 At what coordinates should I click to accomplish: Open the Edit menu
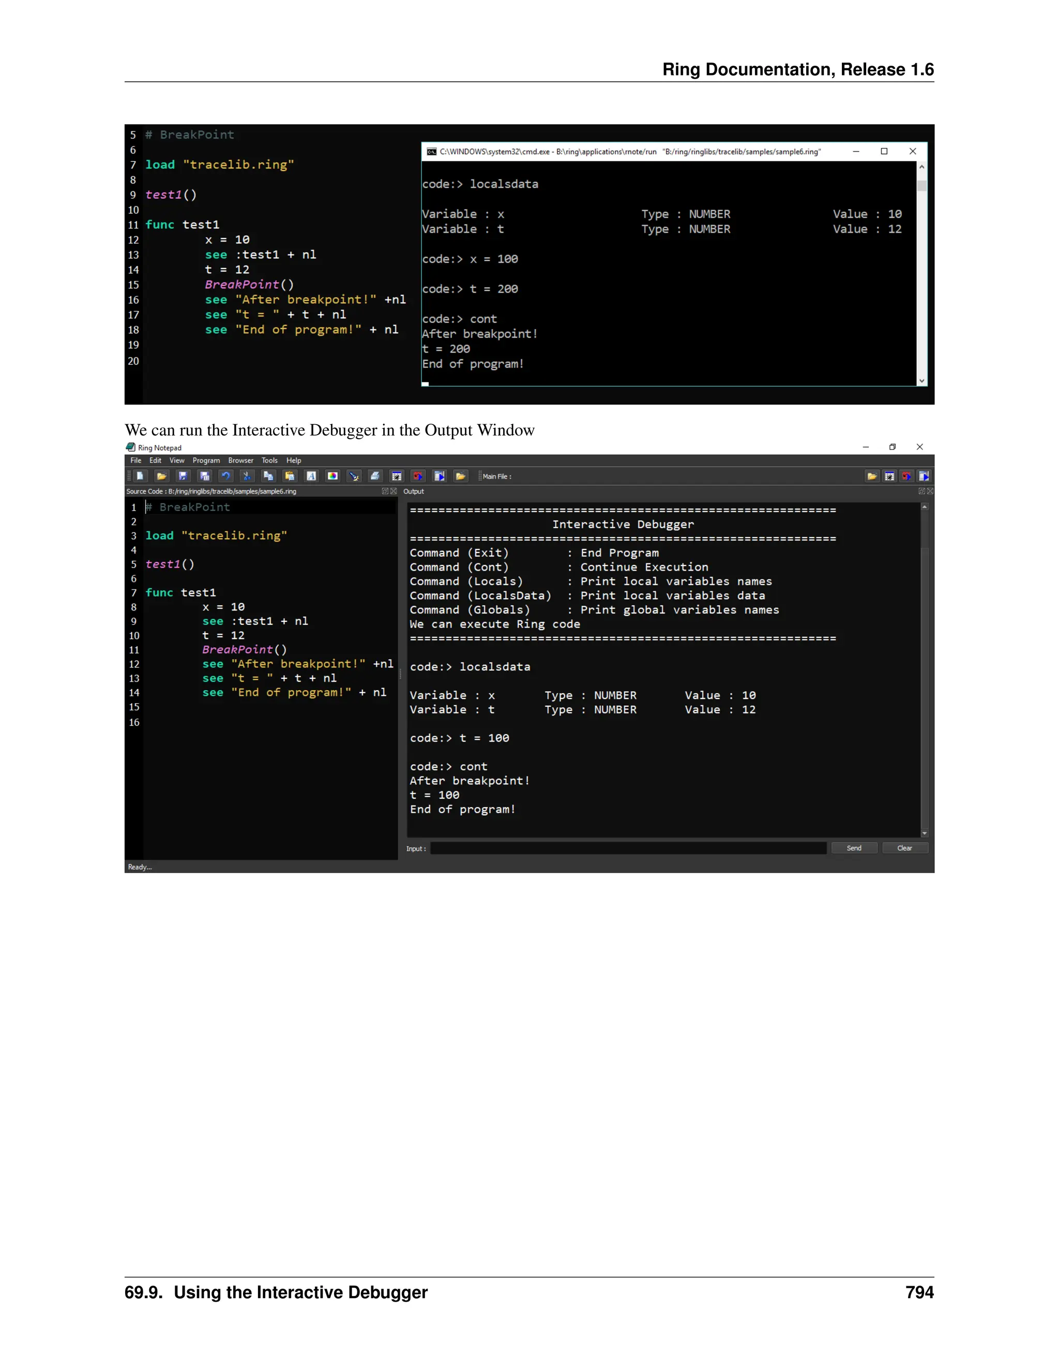pos(155,460)
